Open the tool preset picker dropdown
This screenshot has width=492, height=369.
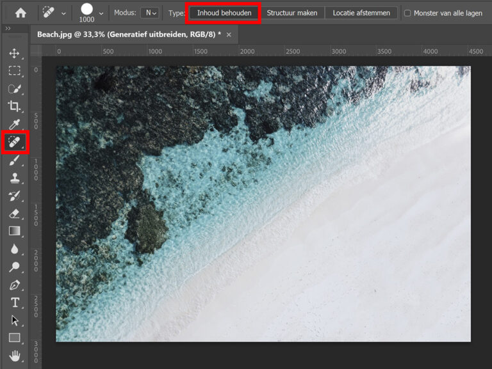coord(63,13)
